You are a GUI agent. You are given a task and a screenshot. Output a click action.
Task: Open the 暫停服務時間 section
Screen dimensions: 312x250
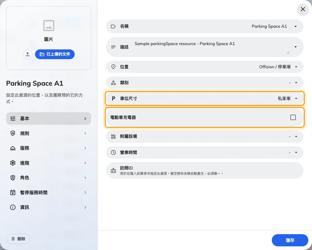tap(48, 192)
